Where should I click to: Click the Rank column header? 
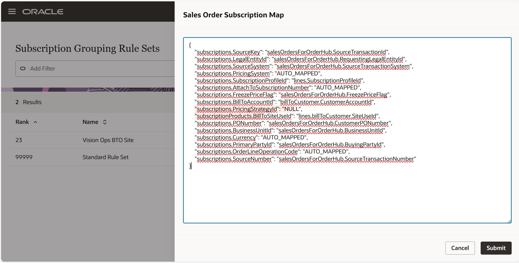click(x=22, y=122)
